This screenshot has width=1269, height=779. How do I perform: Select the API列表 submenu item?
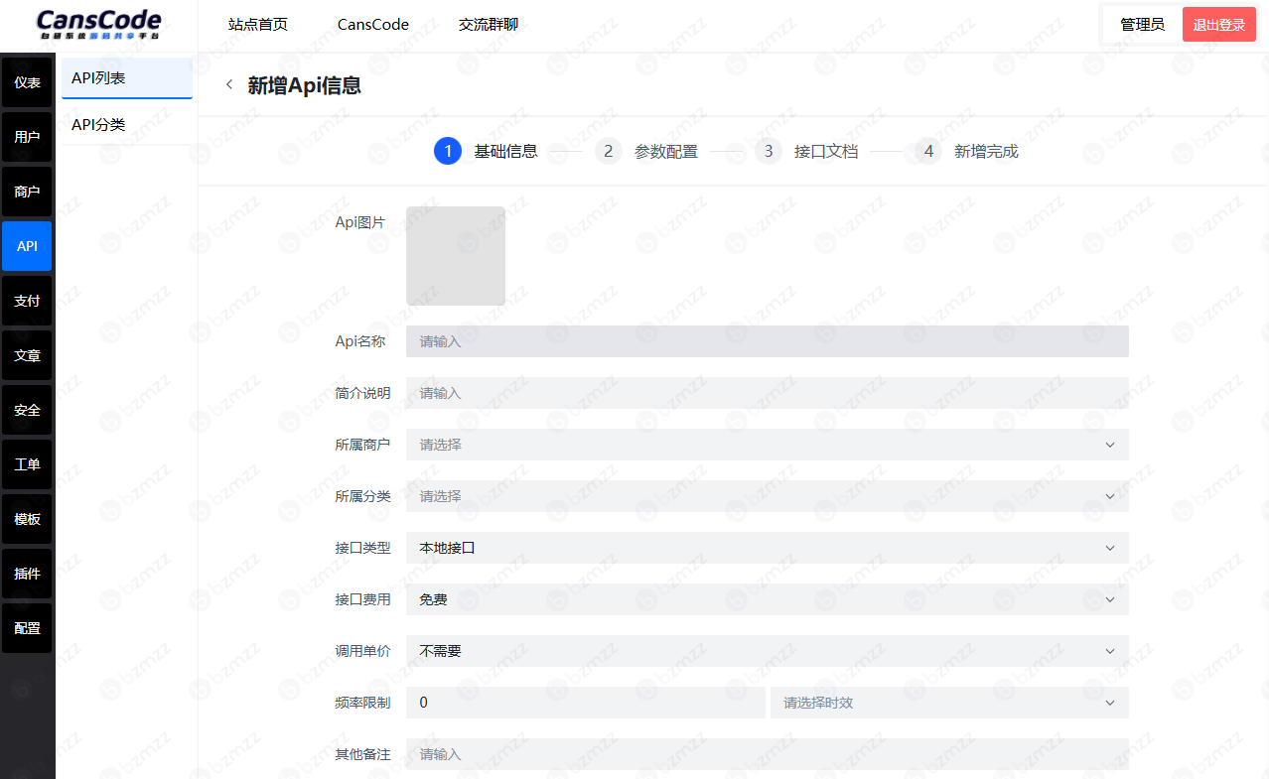(127, 78)
